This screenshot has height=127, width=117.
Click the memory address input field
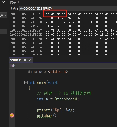(68, 9)
